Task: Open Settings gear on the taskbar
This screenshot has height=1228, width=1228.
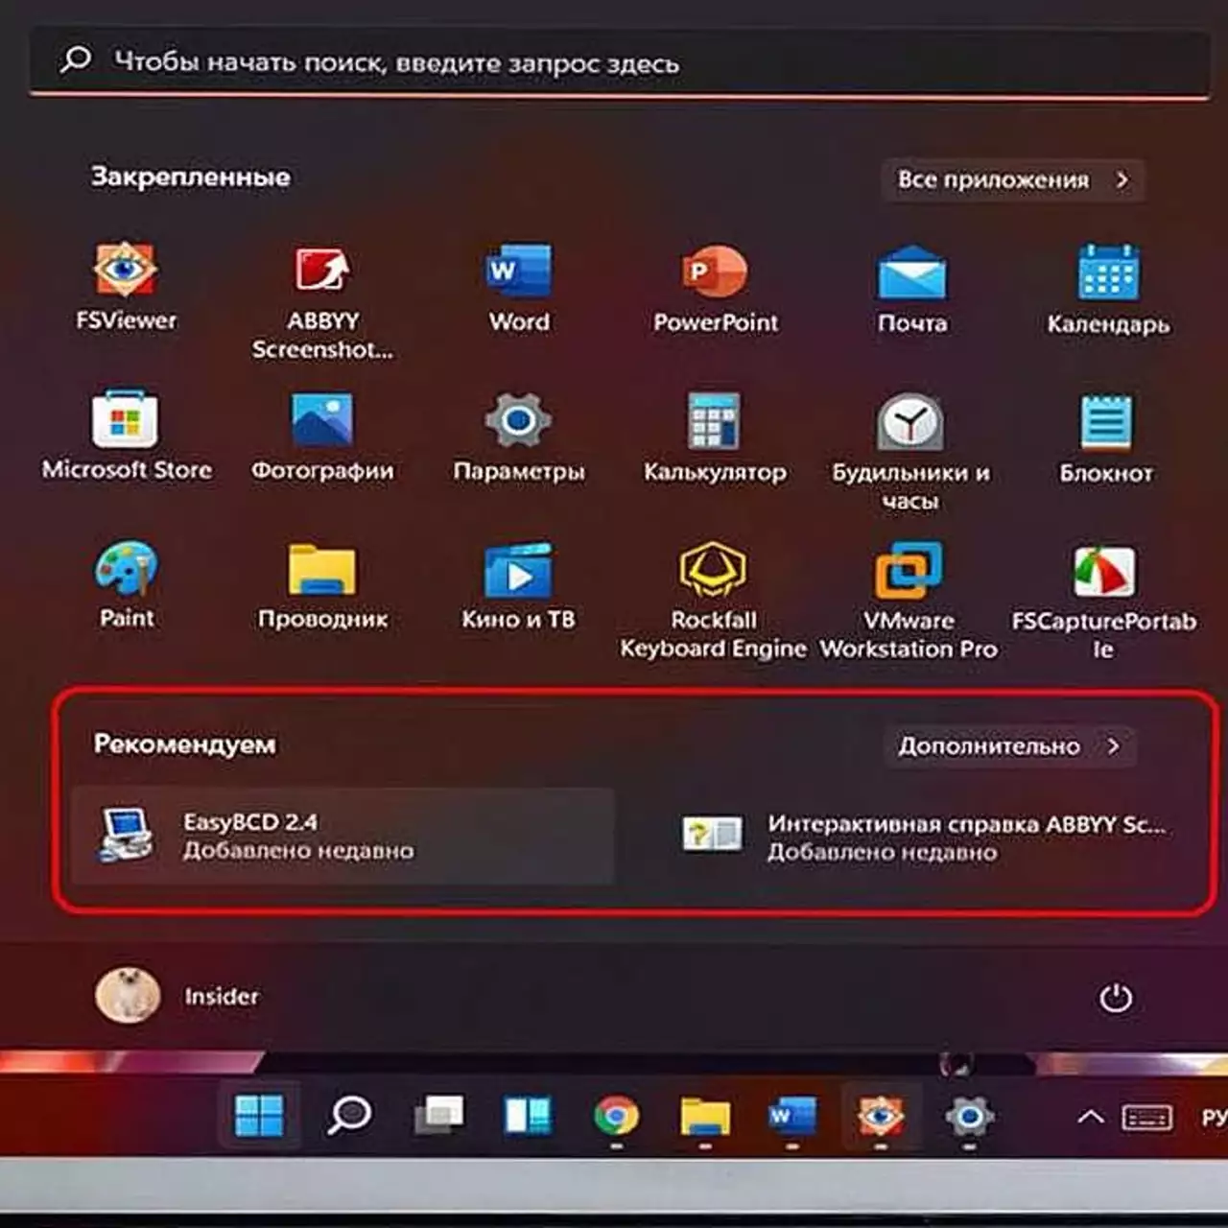Action: click(x=969, y=1117)
